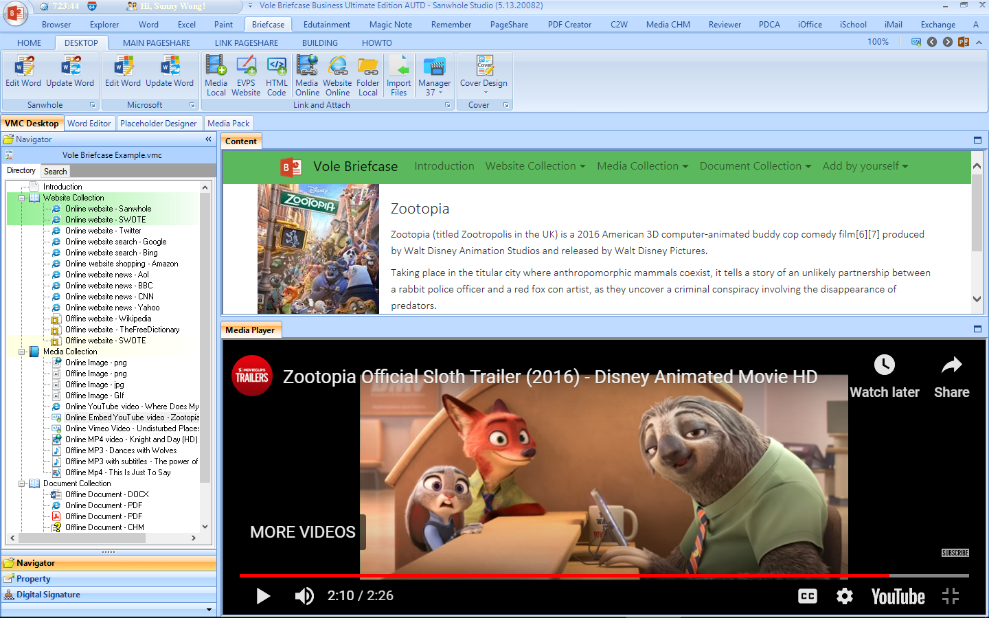
Task: Open the Media Collection dropdown in the navbar
Action: (642, 166)
